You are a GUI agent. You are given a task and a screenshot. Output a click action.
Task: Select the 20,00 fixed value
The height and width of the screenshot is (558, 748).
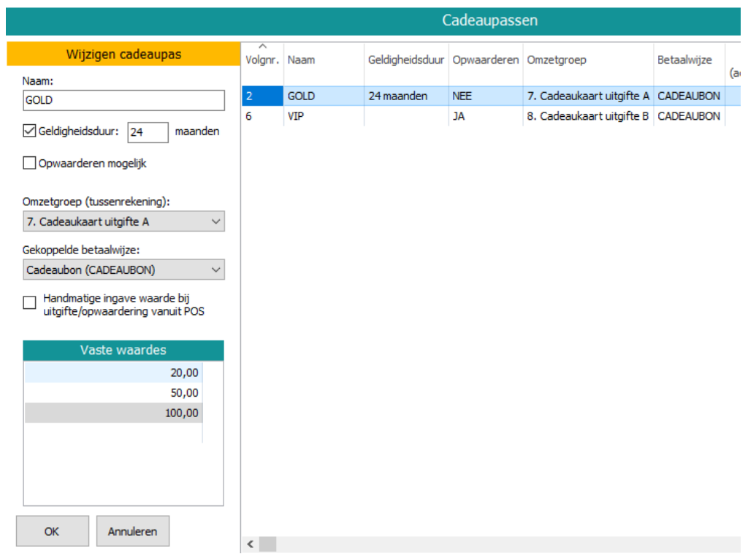[113, 373]
